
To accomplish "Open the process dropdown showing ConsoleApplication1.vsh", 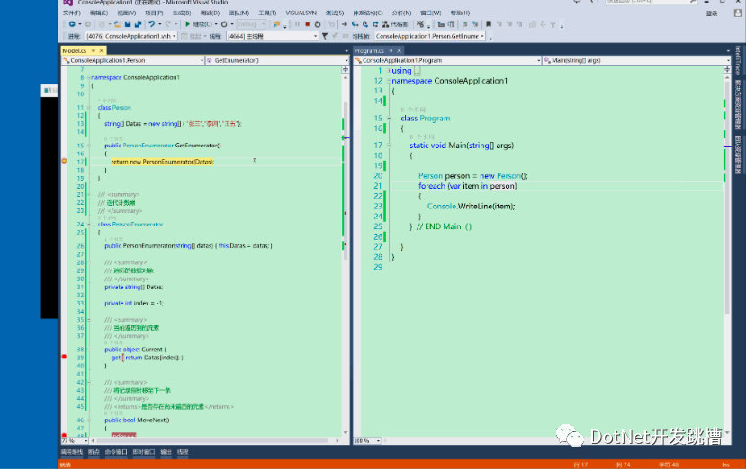I will tap(132, 36).
